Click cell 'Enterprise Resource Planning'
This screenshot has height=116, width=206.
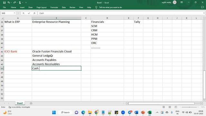coord(56,22)
